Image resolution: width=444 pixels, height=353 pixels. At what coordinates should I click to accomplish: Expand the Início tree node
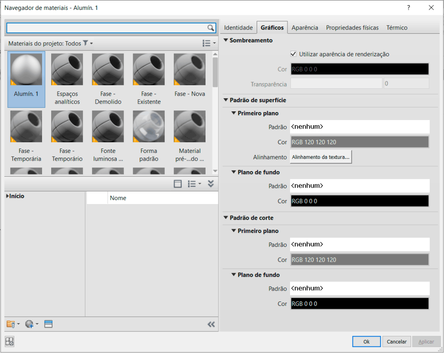click(x=8, y=196)
